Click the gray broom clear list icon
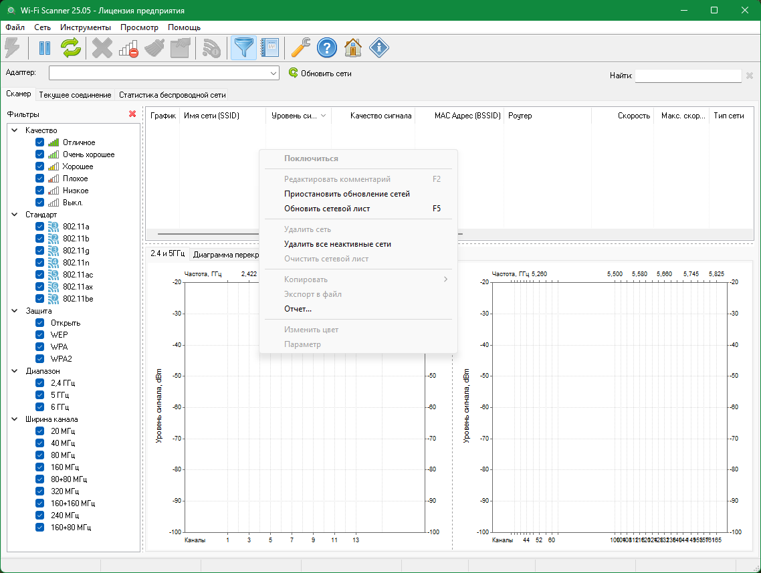Screen dimensions: 761x573 154,48
